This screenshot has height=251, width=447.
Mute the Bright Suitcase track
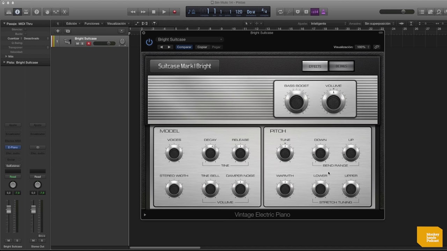click(x=78, y=44)
